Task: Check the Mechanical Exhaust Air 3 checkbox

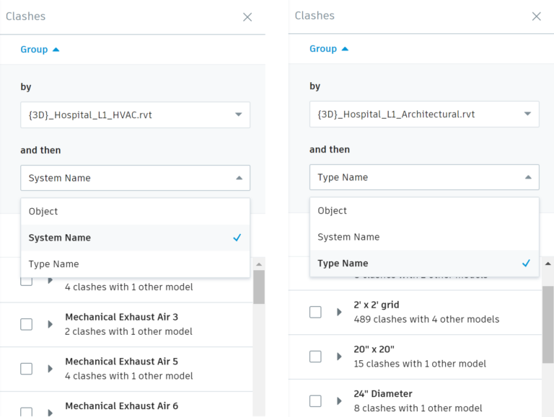Action: tap(27, 324)
